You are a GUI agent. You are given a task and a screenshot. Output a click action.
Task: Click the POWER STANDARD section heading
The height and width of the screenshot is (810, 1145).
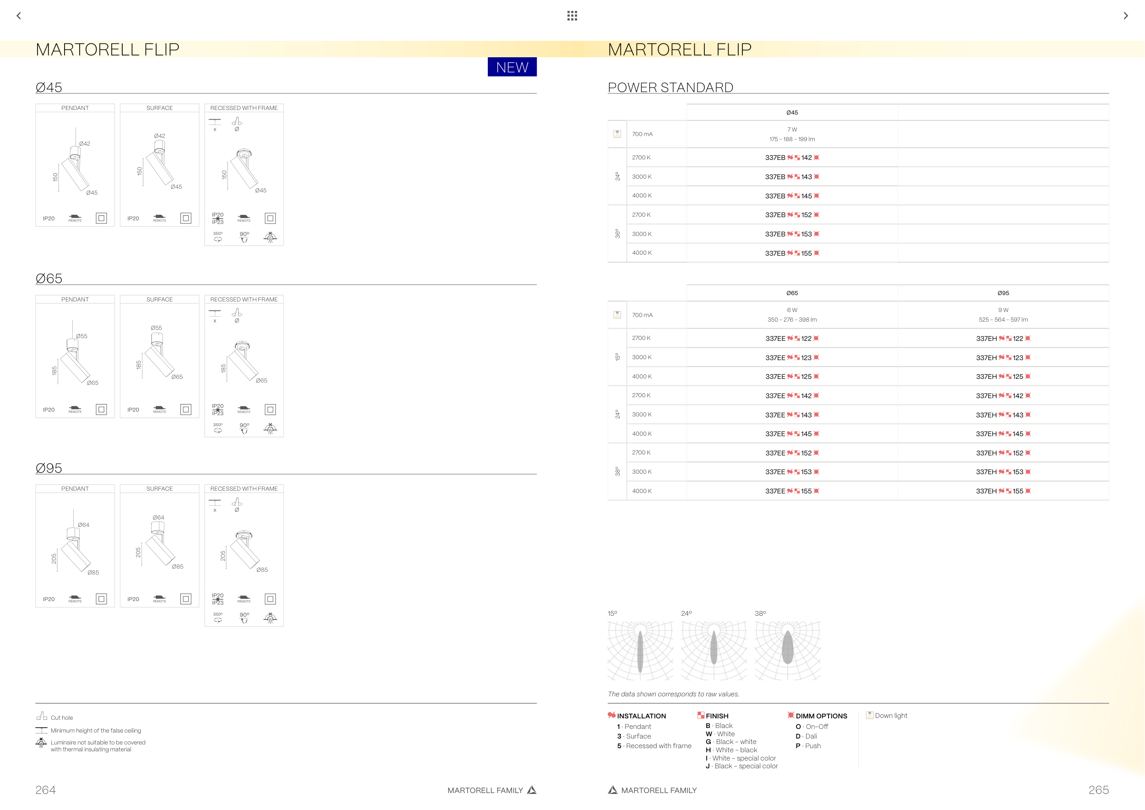click(670, 88)
